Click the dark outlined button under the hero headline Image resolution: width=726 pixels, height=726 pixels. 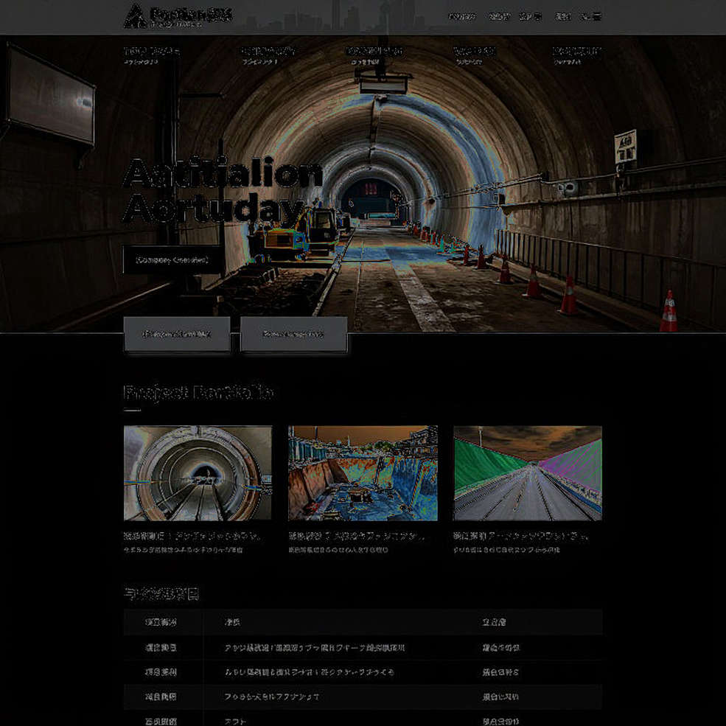click(x=172, y=259)
